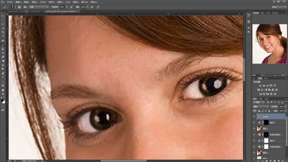Toggle lock all in Layers panel
Image resolution: width=288 pixels, height=162 pixels.
pyautogui.click(x=269, y=111)
